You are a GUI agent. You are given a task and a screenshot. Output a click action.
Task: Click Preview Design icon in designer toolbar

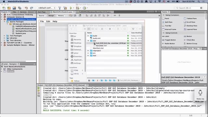click(x=80, y=16)
